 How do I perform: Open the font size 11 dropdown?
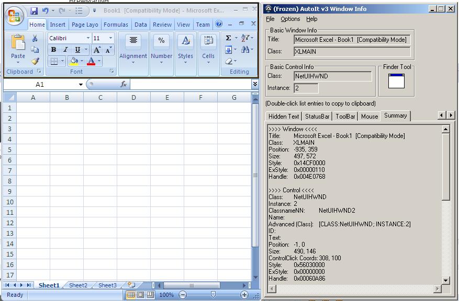110,38
